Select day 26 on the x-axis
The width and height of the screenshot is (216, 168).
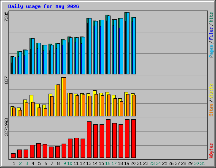click(171, 163)
